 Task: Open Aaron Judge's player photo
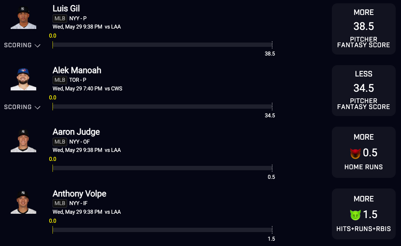23,141
